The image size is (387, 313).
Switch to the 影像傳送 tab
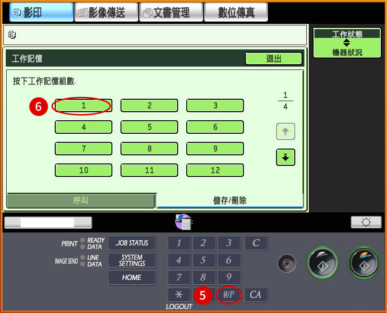pyautogui.click(x=106, y=12)
